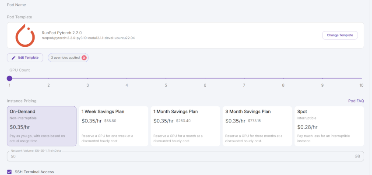Open the Pod FAQ link
The image size is (372, 175).
point(356,101)
